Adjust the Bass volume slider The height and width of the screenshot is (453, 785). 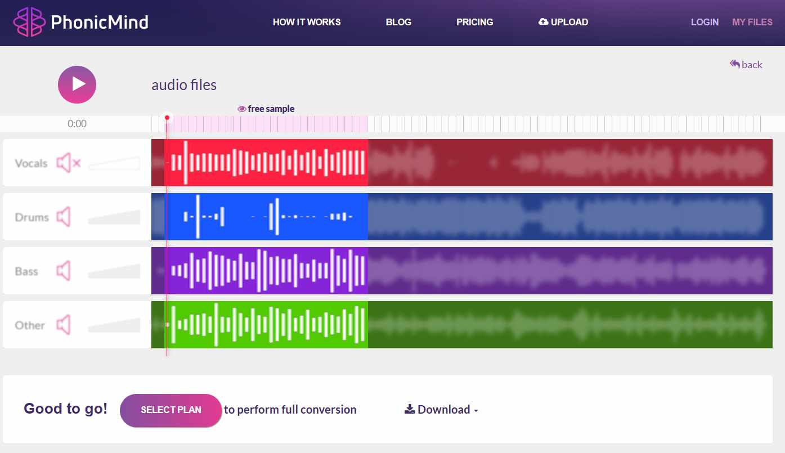[114, 271]
